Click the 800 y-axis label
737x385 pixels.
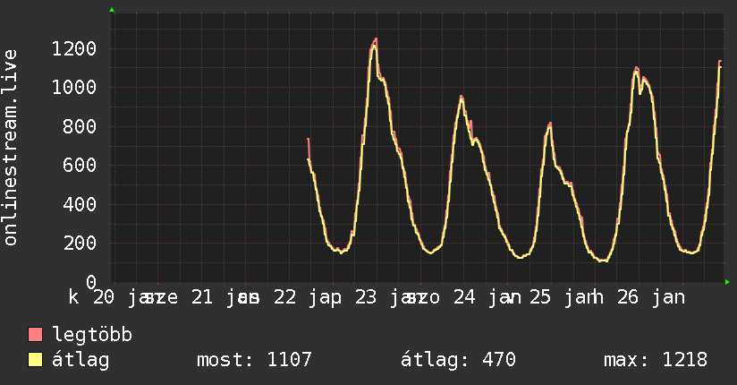click(80, 126)
